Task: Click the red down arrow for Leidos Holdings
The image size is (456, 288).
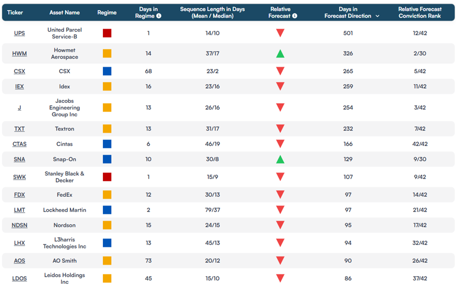Action: click(280, 278)
